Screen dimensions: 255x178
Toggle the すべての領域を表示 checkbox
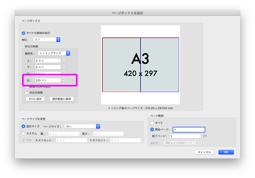(23, 33)
